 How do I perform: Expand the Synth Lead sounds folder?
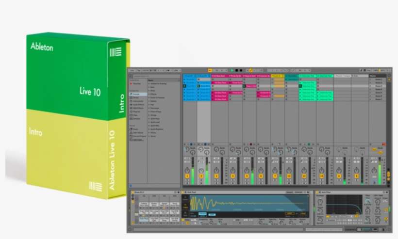click(149, 122)
